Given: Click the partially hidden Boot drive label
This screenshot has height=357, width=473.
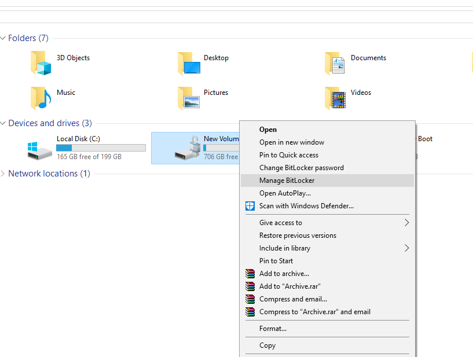Looking at the screenshot, I should click(x=425, y=139).
